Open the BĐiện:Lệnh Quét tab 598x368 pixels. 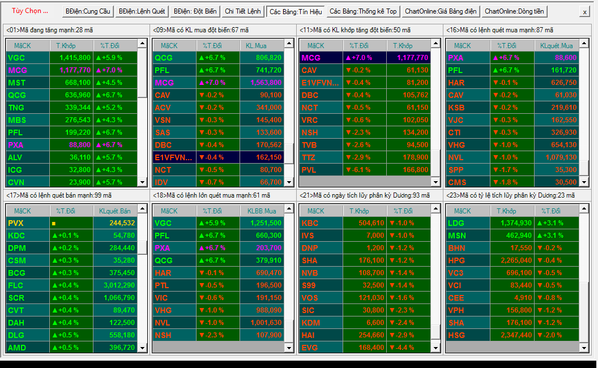(142, 11)
